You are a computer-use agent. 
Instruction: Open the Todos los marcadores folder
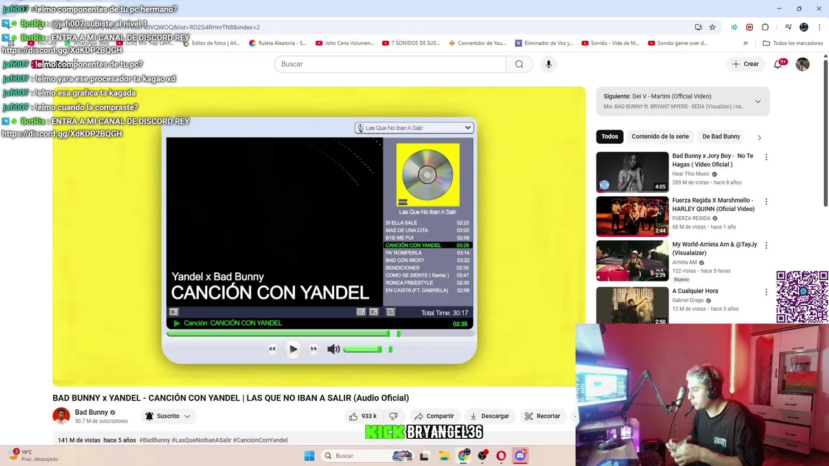793,43
